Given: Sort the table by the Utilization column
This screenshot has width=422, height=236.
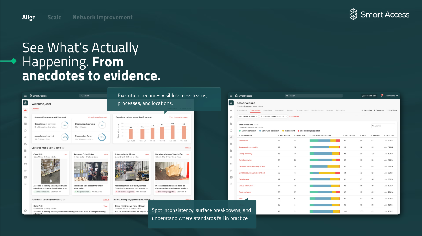Looking at the screenshot, I should [349, 135].
